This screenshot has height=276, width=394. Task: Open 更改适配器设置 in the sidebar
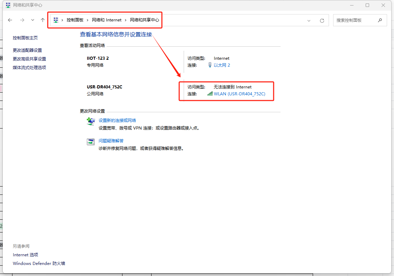27,50
